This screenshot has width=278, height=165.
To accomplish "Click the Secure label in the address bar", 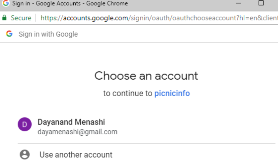I will coord(21,18).
